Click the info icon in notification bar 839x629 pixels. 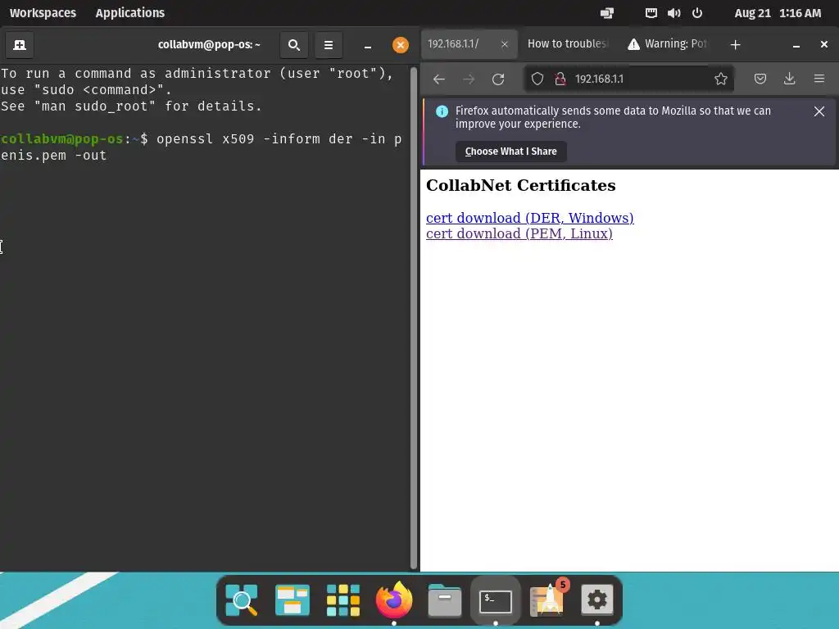click(x=442, y=111)
